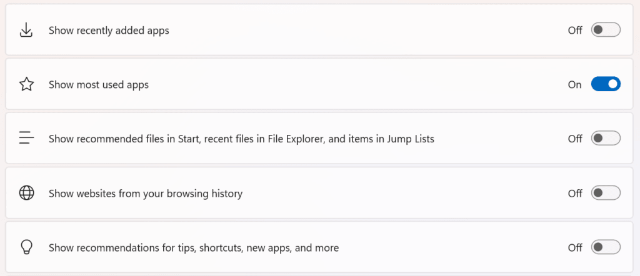Click the 'Off' text for recently added apps
The height and width of the screenshot is (276, 640).
[x=575, y=30]
